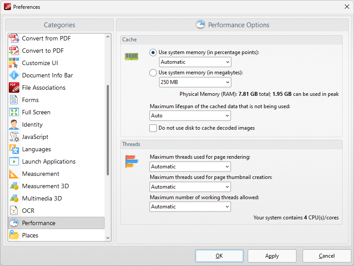Click the scroll up arrow in categories
354x266 pixels.
click(108, 36)
